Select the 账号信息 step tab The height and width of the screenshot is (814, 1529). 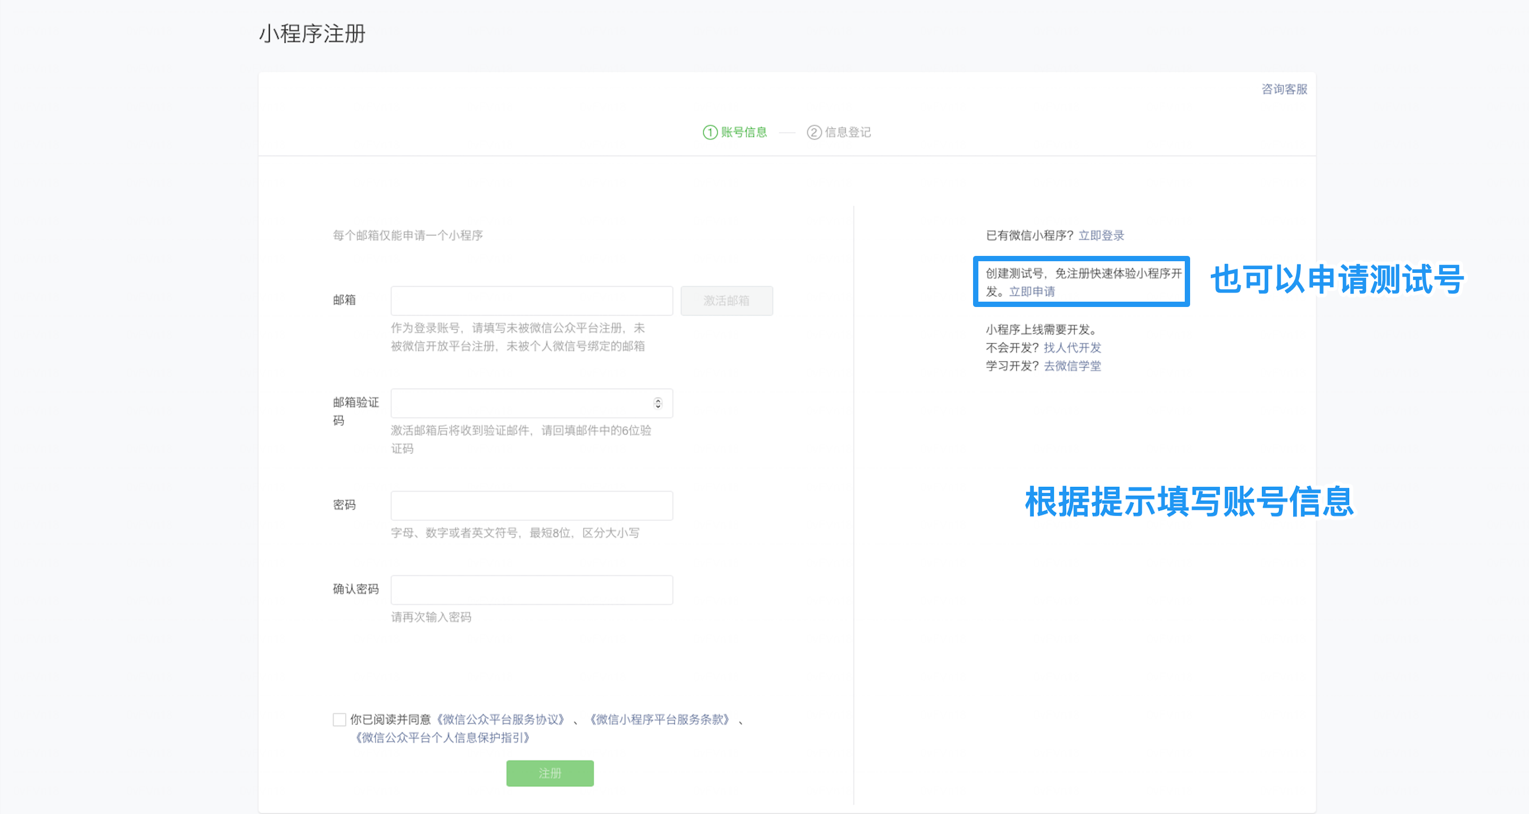(x=744, y=132)
